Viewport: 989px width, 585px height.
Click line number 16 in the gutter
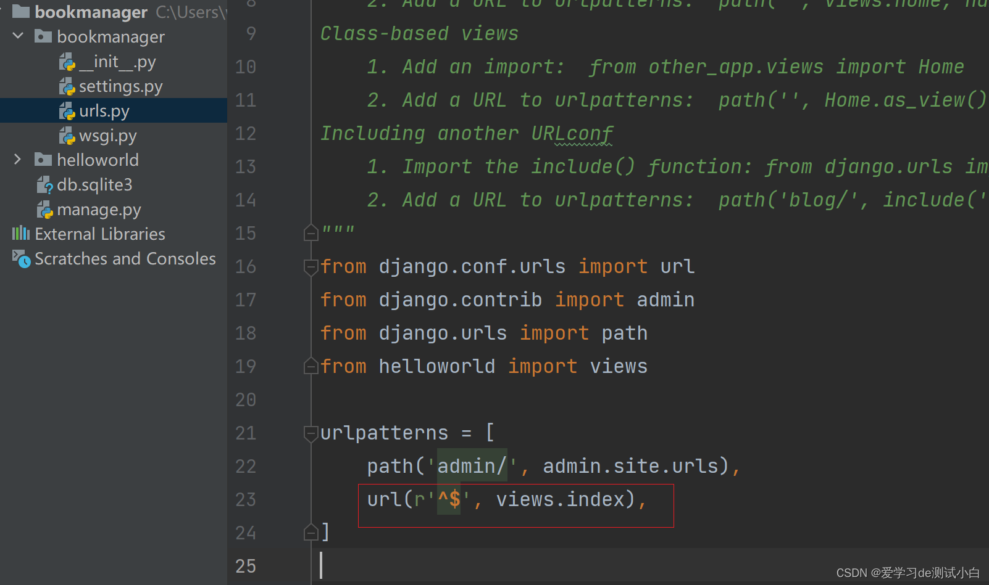pos(246,266)
